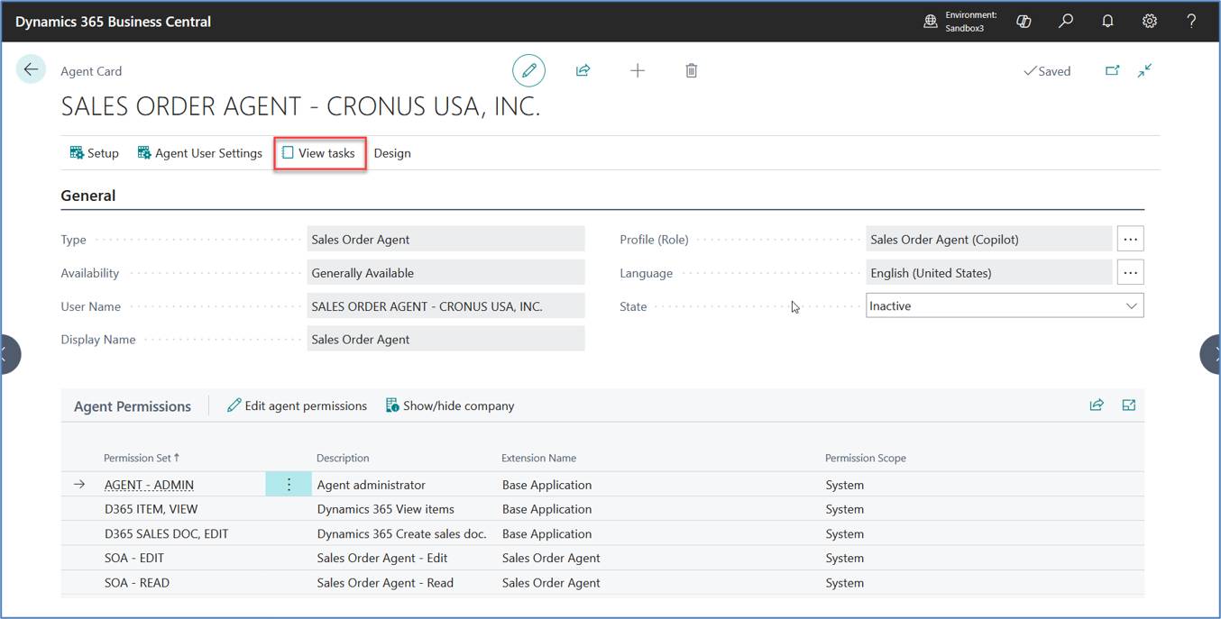This screenshot has height=619, width=1221.
Task: Click the Agent Permissions heading
Action: [x=133, y=406]
